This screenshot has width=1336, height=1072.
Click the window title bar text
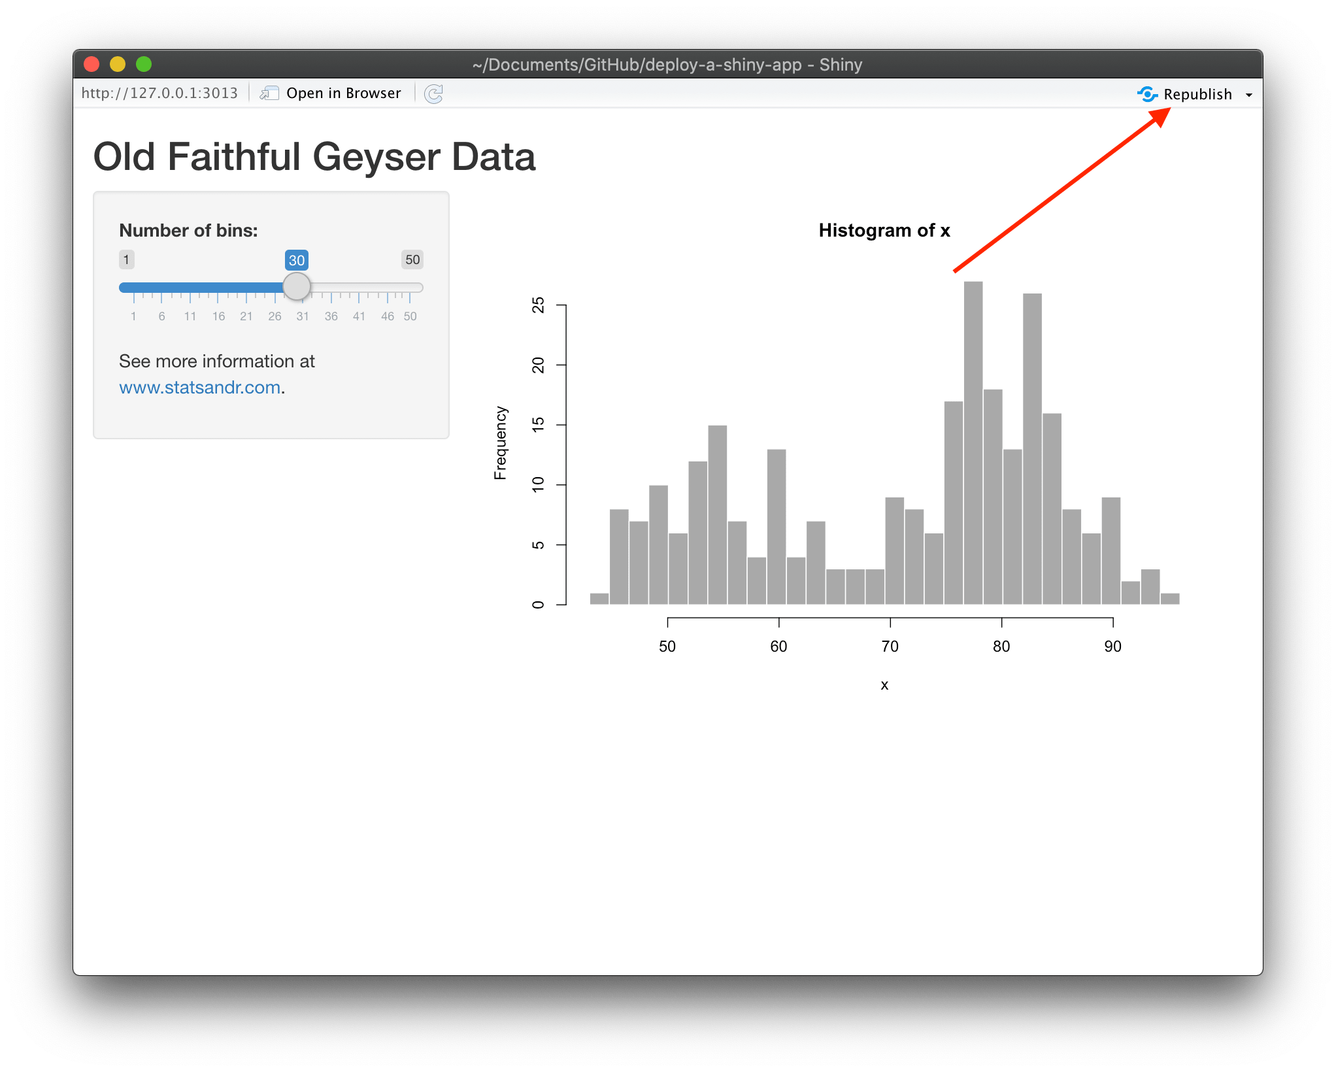(667, 65)
